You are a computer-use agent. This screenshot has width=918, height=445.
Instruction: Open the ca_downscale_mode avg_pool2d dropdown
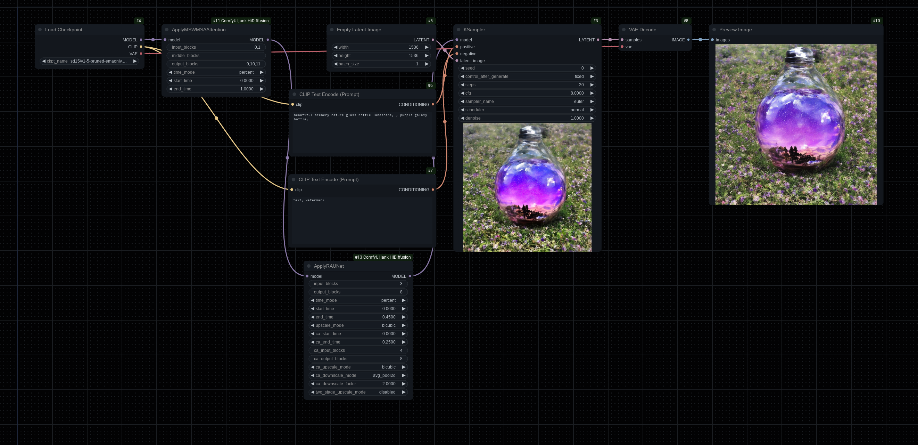point(358,375)
